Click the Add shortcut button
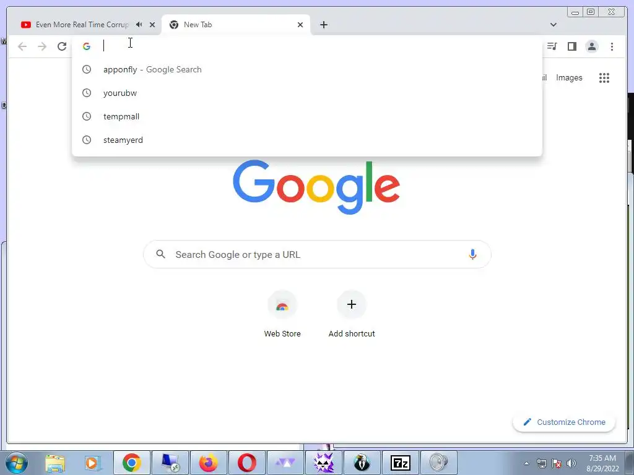634x475 pixels. click(352, 315)
